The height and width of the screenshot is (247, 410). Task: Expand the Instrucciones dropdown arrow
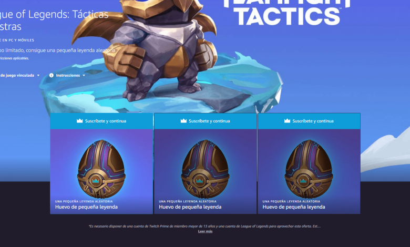84,76
